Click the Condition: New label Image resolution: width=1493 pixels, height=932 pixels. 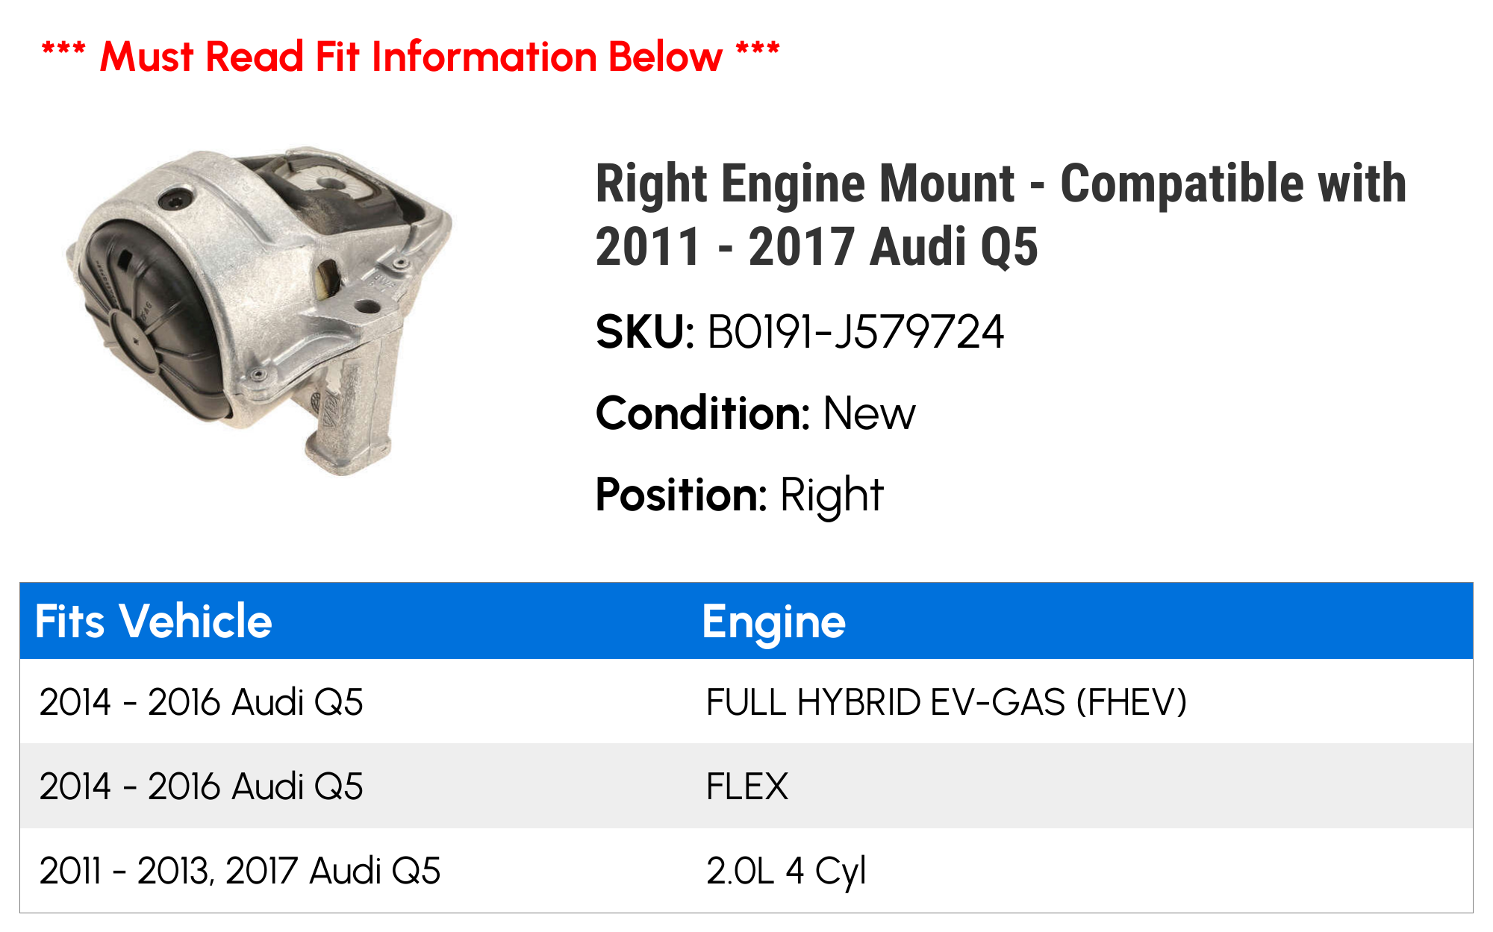click(755, 413)
